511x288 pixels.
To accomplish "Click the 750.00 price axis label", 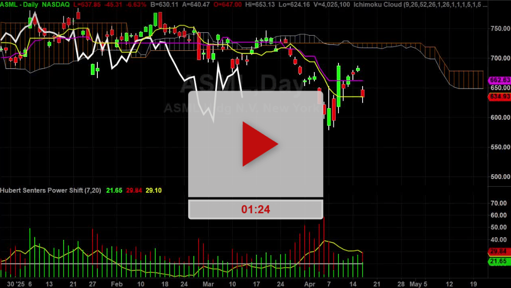I will click(500, 29).
